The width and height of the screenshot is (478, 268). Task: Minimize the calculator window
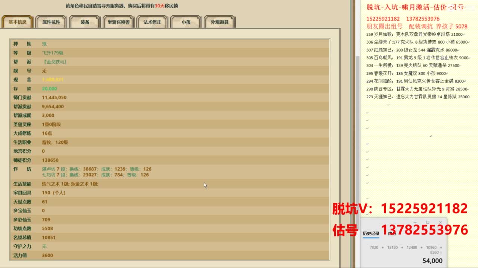pos(415,223)
